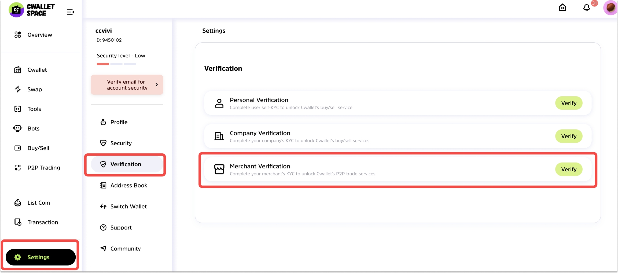Click Verify for Merchant Verification
Viewport: 618px width, 273px height.
(x=568, y=169)
